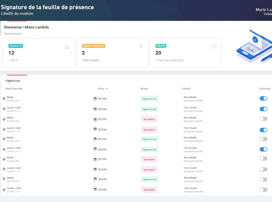Click the diamond icon on the Signature manquante card

click(x=141, y=46)
